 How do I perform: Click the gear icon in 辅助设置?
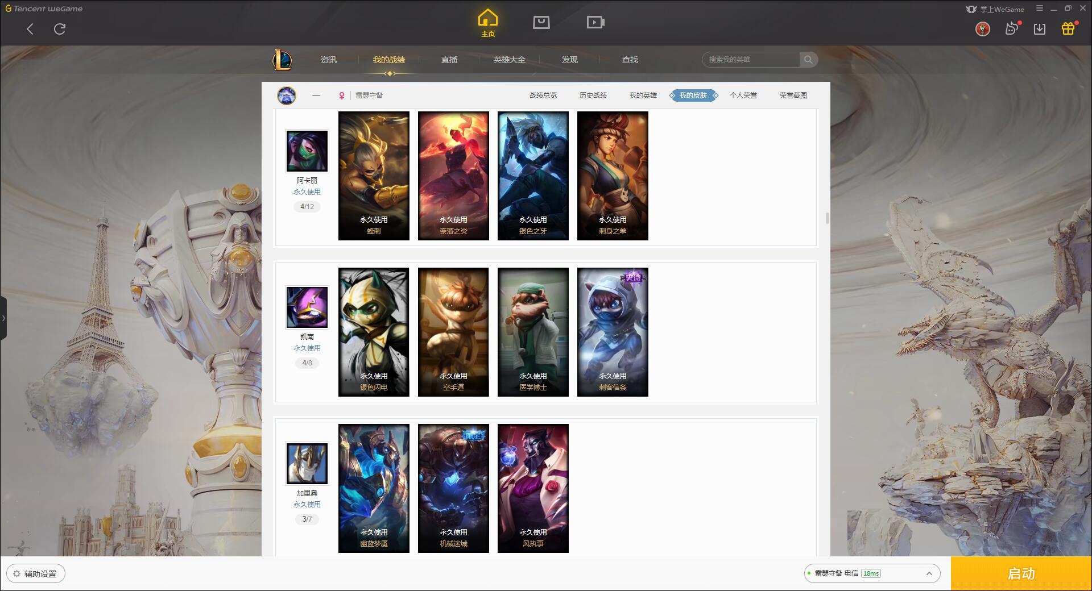point(16,574)
